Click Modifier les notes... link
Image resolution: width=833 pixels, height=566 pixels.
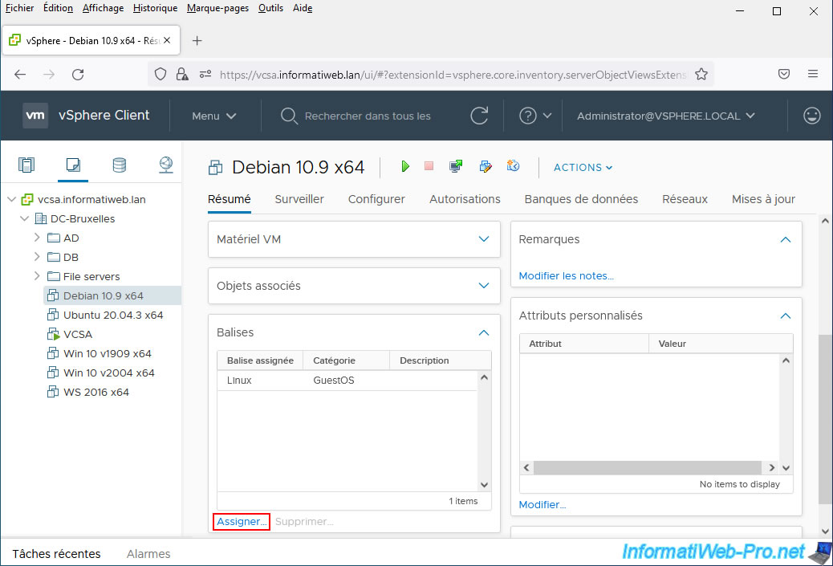[x=566, y=275]
